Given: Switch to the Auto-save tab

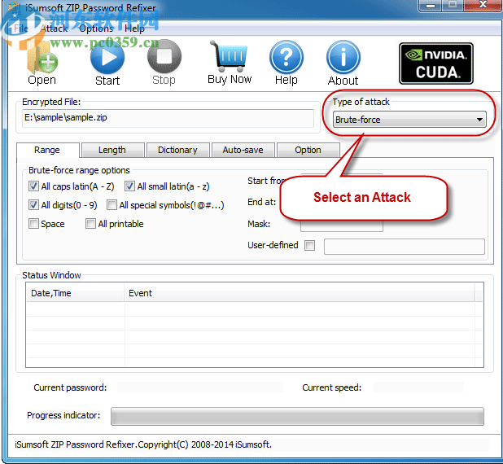Looking at the screenshot, I should pos(243,150).
